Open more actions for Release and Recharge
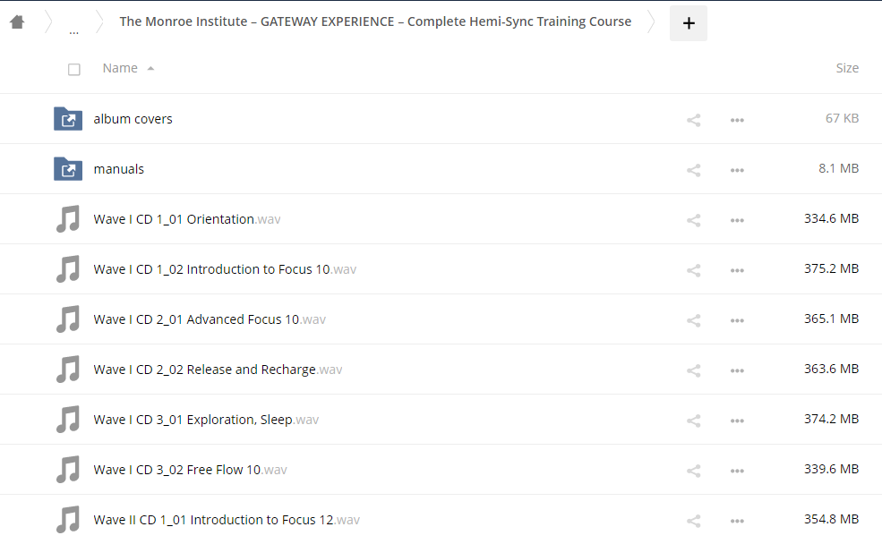This screenshot has width=882, height=544. [737, 370]
